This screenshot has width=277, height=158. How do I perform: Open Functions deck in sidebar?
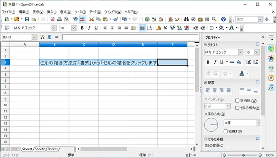271,87
